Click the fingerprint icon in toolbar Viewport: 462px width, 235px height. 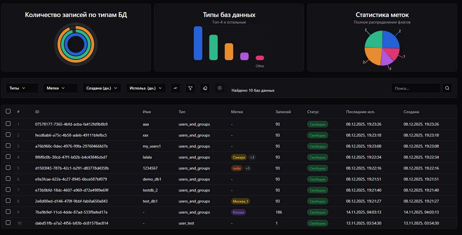click(x=219, y=88)
